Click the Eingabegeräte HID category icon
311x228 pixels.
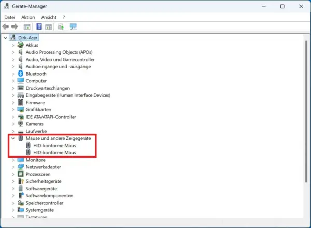click(21, 95)
